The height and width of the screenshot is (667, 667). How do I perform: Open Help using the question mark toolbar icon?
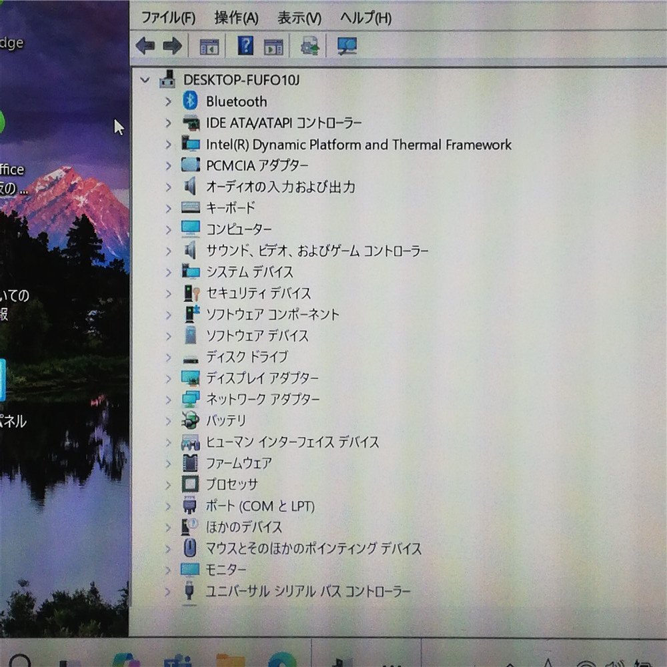point(244,45)
